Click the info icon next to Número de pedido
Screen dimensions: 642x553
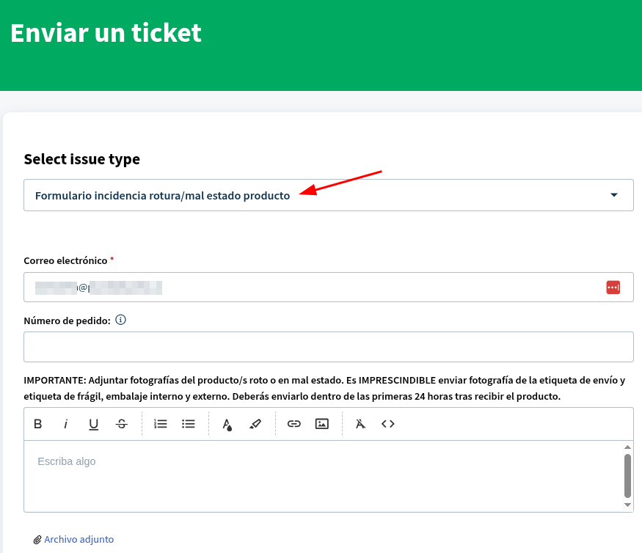120,320
